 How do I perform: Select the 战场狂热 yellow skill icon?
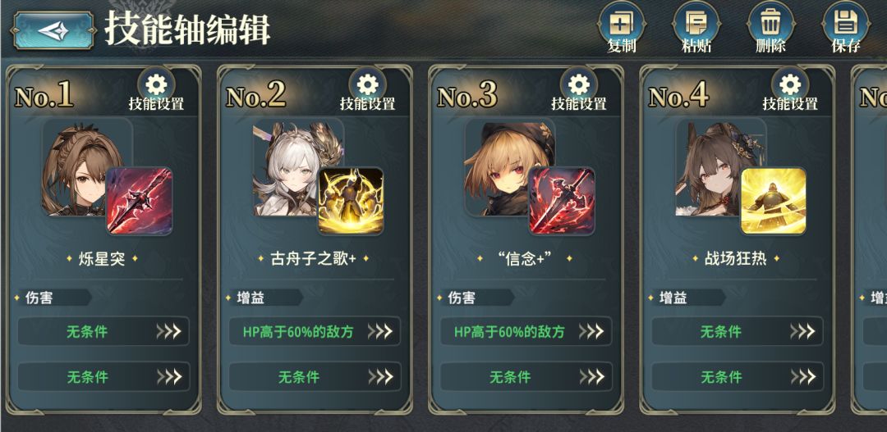pyautogui.click(x=774, y=201)
